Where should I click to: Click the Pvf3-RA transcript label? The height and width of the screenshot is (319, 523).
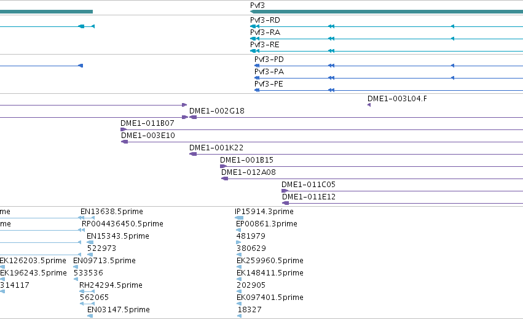265,33
